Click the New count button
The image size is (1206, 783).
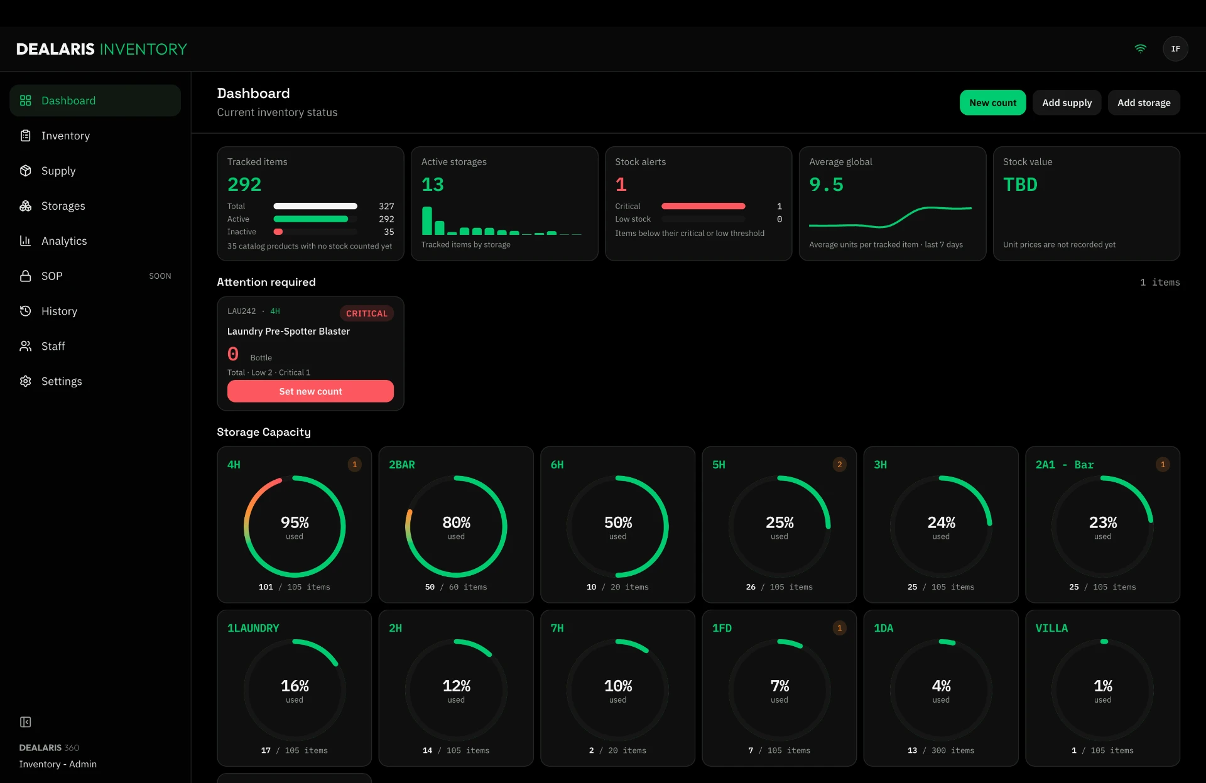[992, 102]
